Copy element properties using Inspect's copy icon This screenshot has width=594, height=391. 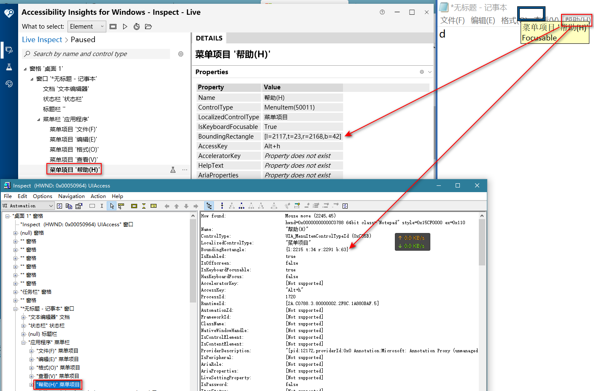pos(69,206)
